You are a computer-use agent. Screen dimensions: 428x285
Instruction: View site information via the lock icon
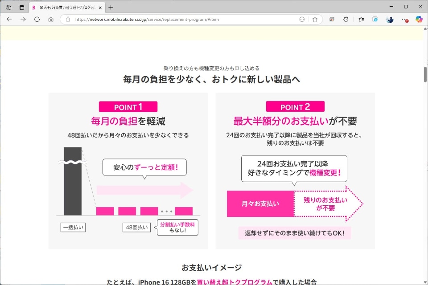click(x=68, y=19)
